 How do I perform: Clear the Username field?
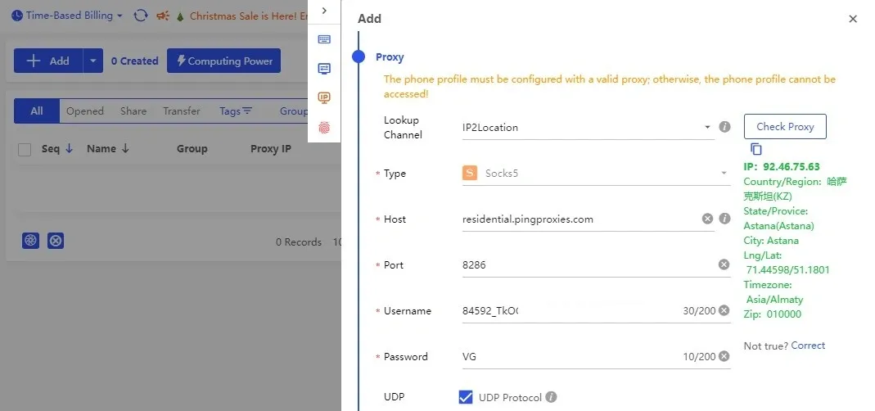click(x=724, y=310)
